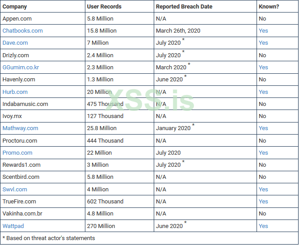Click the Promo.com link
The image size is (299, 245).
coord(17,153)
